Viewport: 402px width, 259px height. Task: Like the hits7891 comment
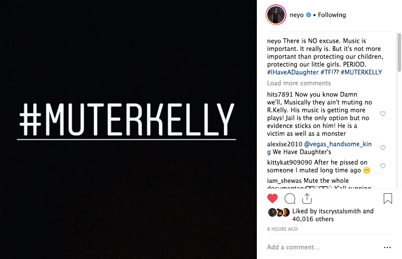tap(383, 114)
